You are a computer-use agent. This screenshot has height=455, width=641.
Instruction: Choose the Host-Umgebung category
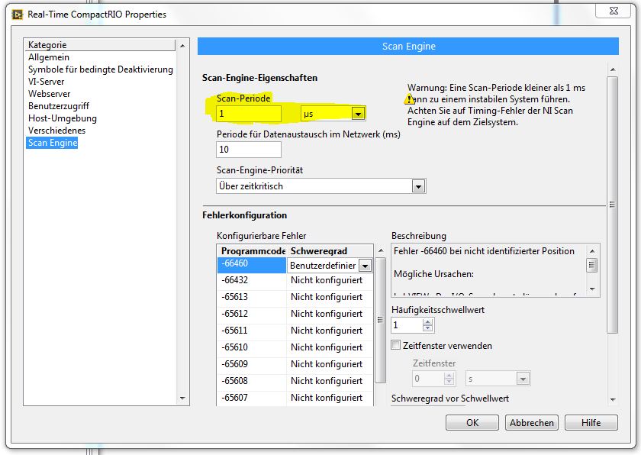[x=63, y=118]
